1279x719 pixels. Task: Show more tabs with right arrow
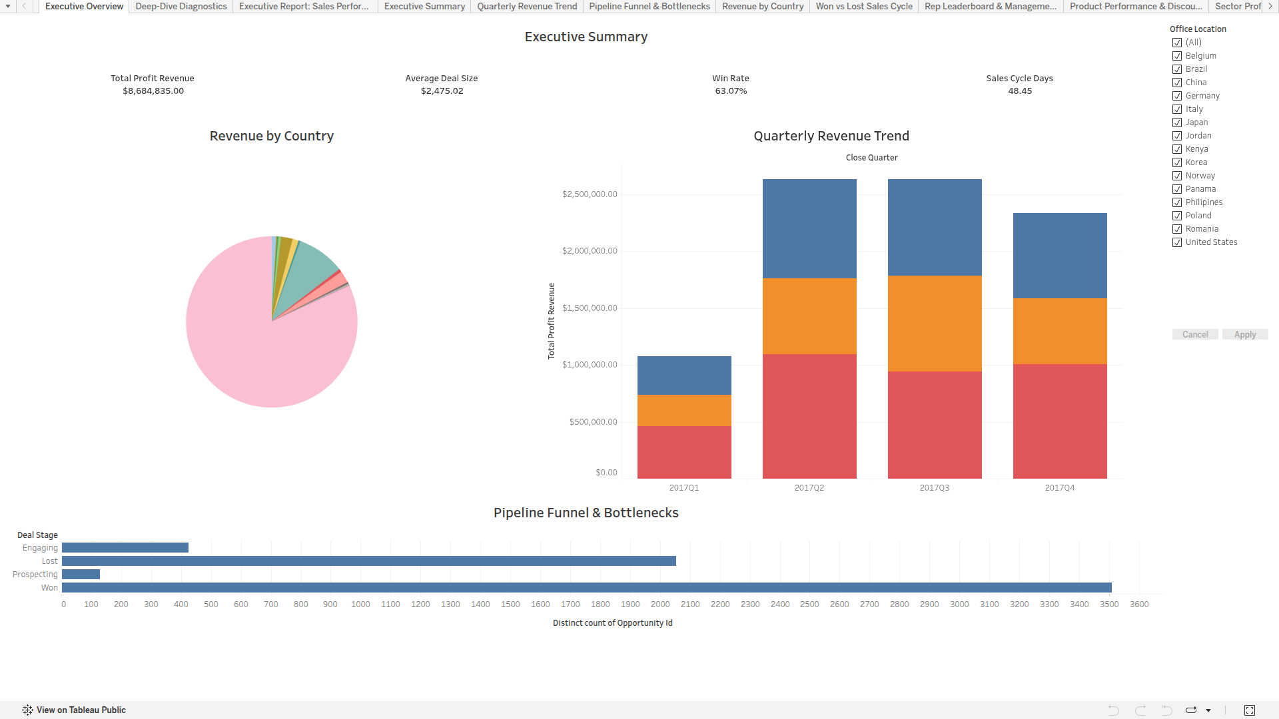(1270, 6)
